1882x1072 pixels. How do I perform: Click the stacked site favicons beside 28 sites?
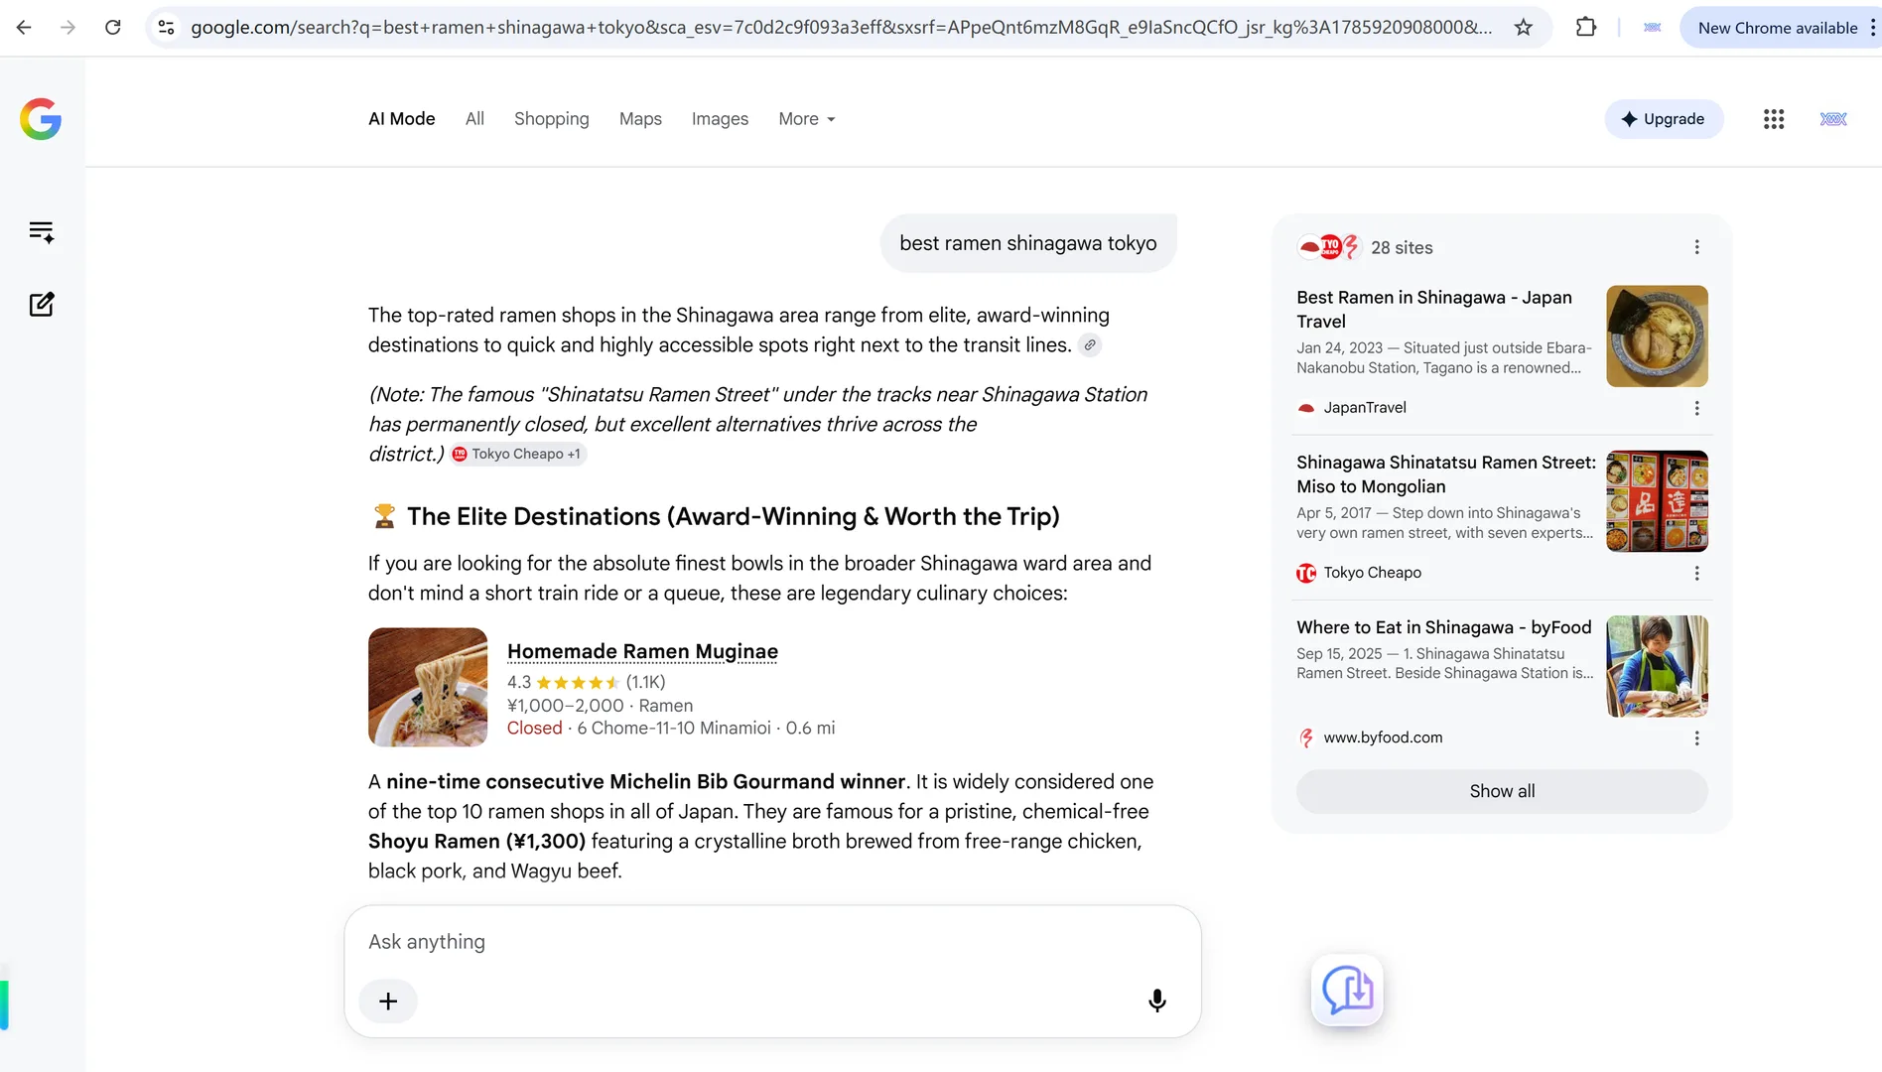[x=1329, y=247]
